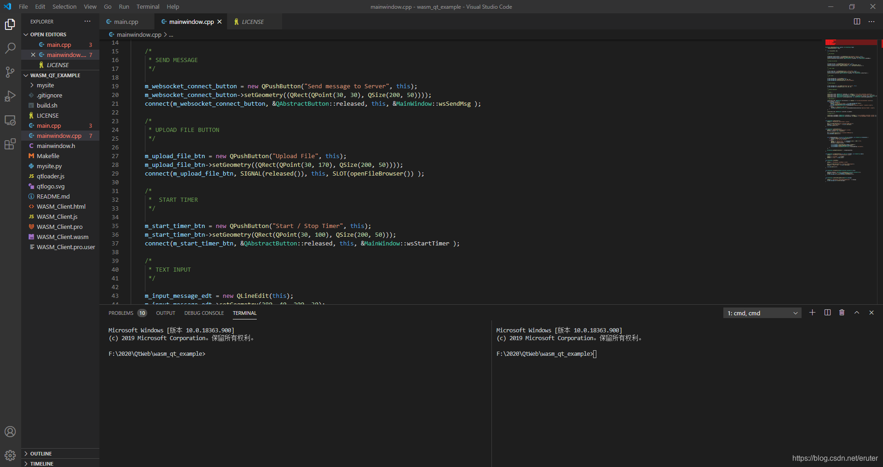883x467 pixels.
Task: Expand the OUTLINE section
Action: click(x=60, y=454)
